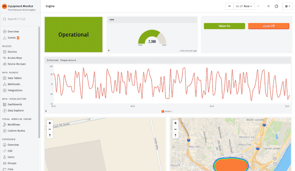The width and height of the screenshot is (295, 171).
Task: Click the Equipment Monitor app logo
Action: [4, 6]
